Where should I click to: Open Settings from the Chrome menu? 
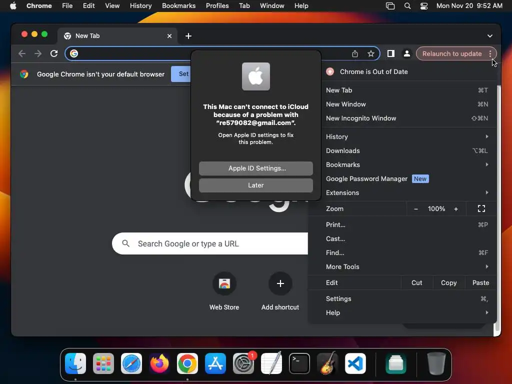pyautogui.click(x=402, y=299)
